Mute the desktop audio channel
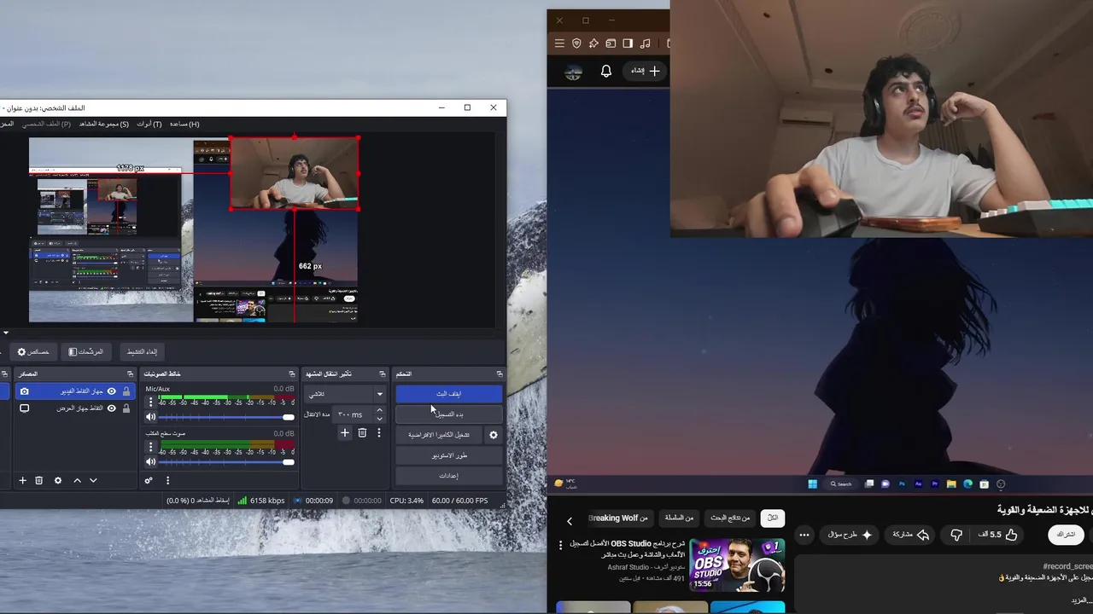Screen dimensions: 1093x614 point(151,462)
